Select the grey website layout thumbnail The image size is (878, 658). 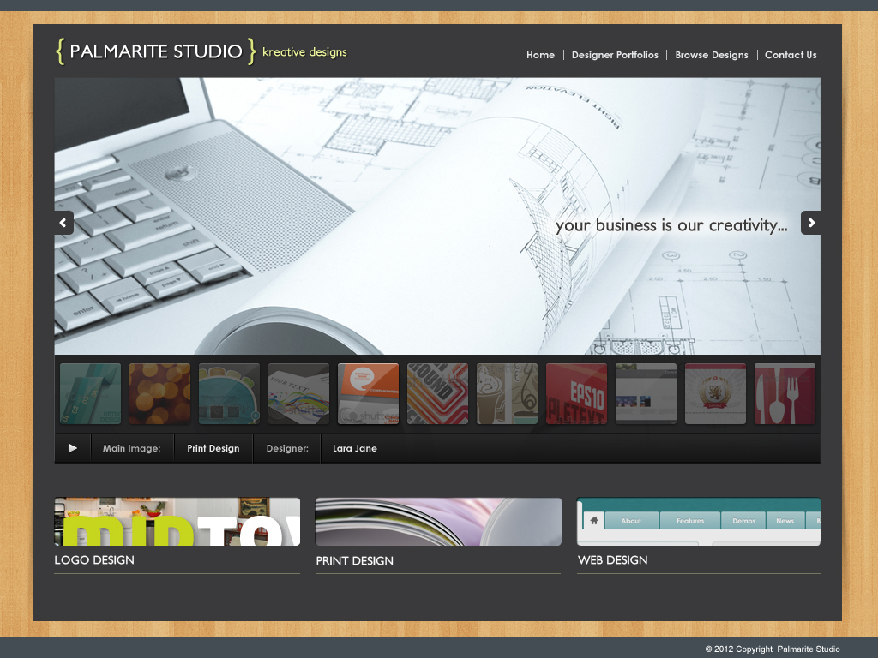click(646, 394)
